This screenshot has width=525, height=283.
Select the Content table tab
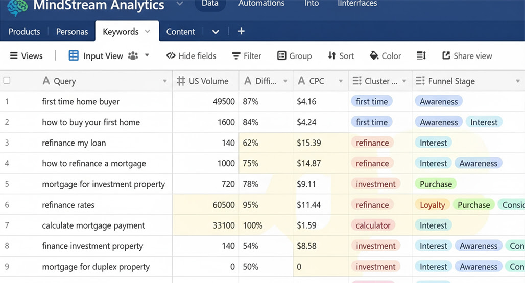point(180,32)
